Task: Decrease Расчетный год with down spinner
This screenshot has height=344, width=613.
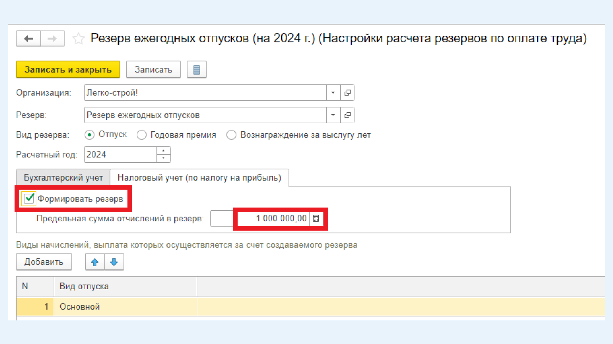Action: [163, 158]
